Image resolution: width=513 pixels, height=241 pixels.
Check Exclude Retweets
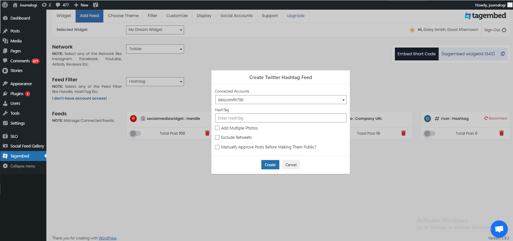(x=217, y=137)
